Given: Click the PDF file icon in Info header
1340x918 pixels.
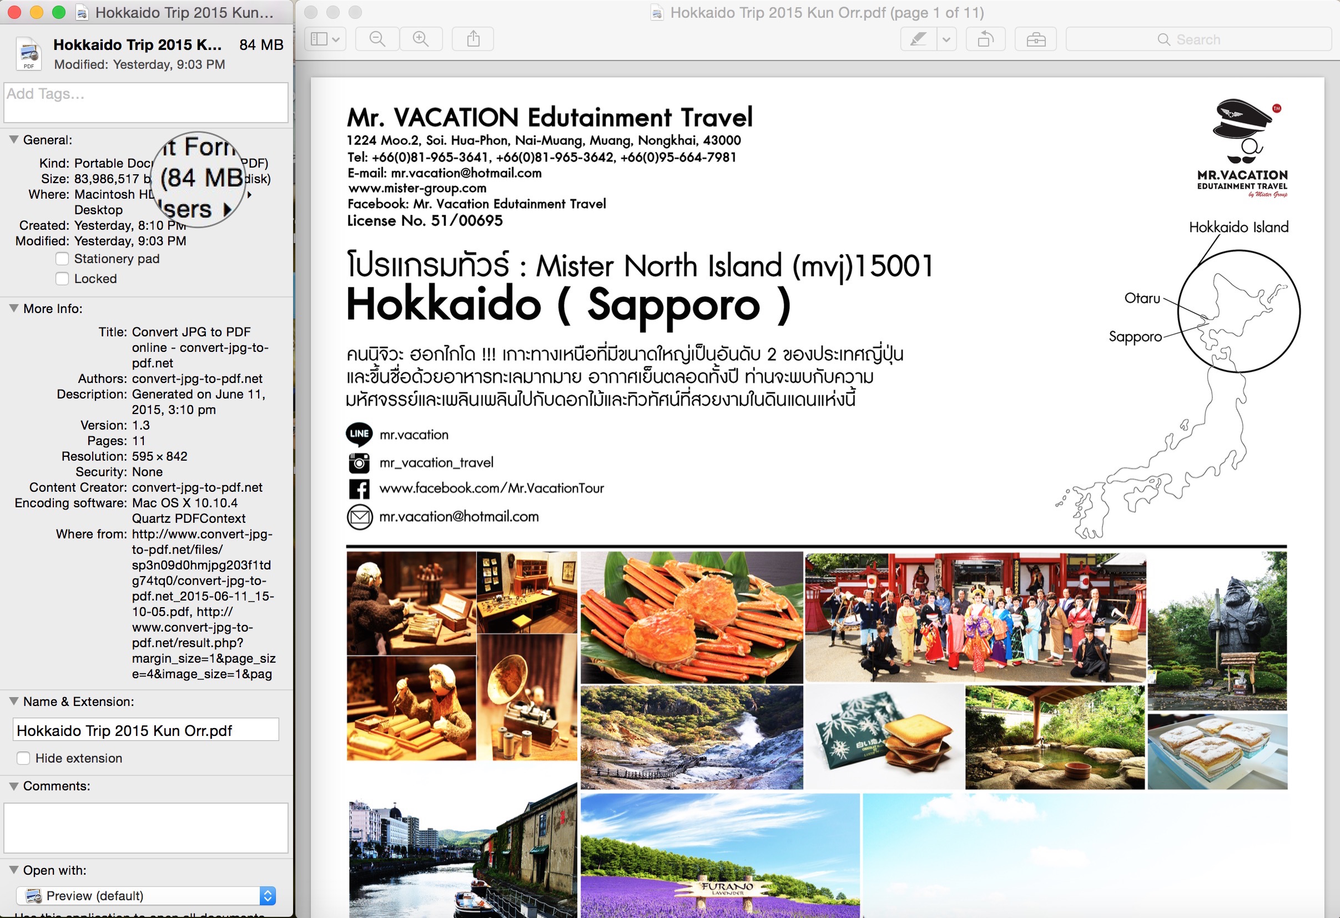Looking at the screenshot, I should [x=28, y=54].
